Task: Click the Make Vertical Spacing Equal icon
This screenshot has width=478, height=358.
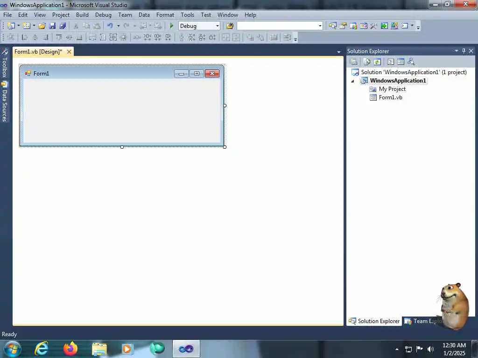Action: 182,37
